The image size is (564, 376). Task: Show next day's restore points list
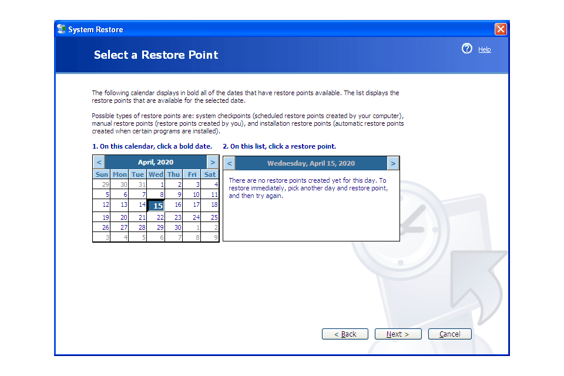[393, 163]
